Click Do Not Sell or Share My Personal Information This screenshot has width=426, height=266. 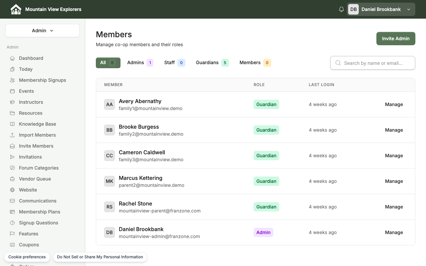[100, 257]
